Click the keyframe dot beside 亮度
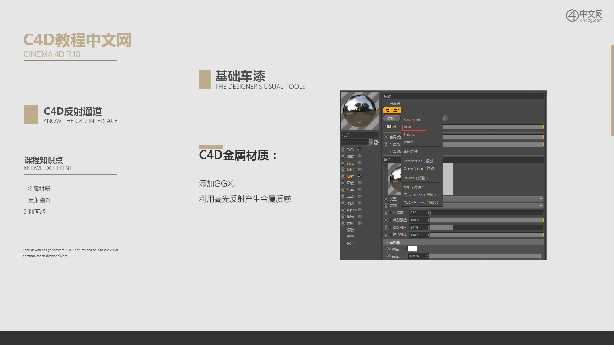The height and width of the screenshot is (345, 614). 389,256
